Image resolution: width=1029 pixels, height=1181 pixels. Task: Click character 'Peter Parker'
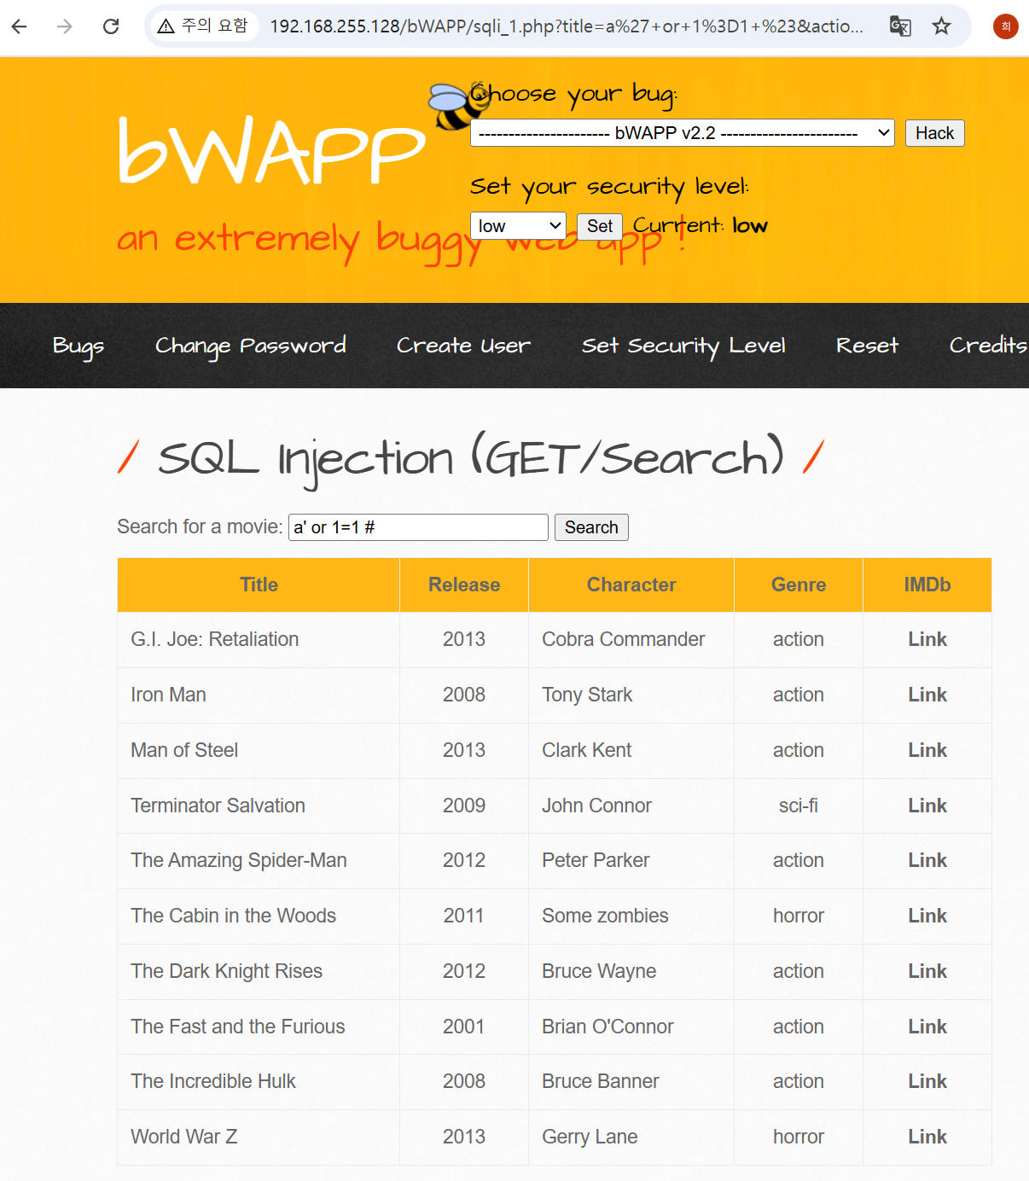pos(596,860)
